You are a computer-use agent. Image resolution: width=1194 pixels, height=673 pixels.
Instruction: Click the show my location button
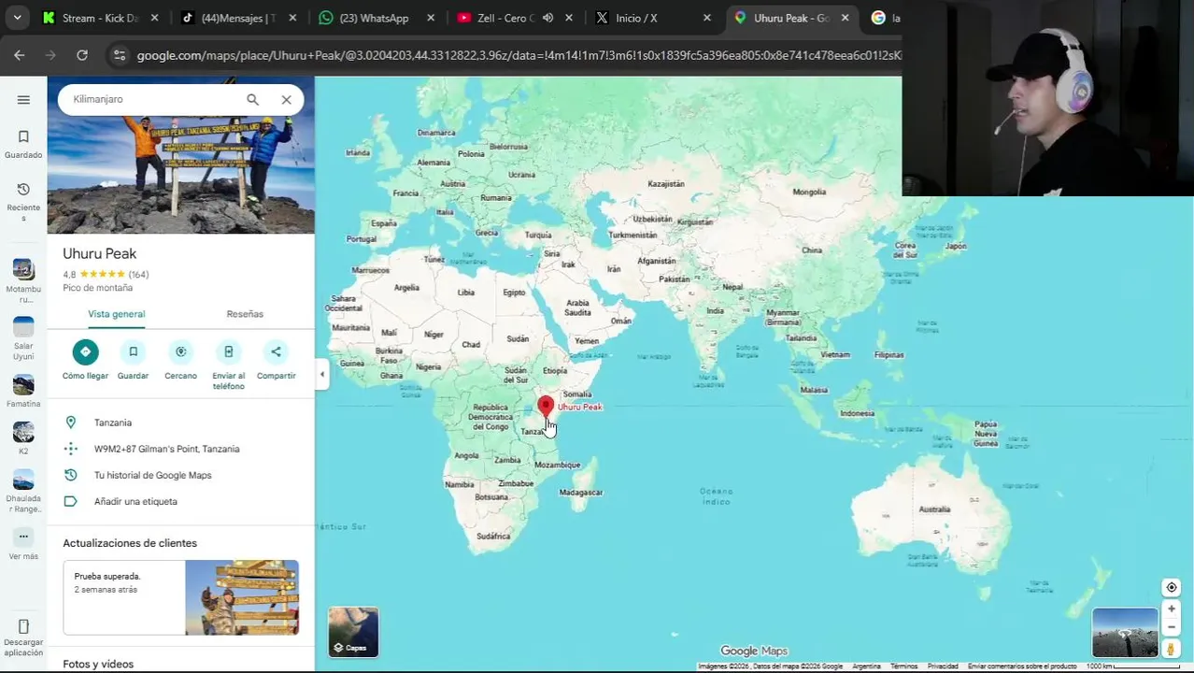click(x=1171, y=587)
